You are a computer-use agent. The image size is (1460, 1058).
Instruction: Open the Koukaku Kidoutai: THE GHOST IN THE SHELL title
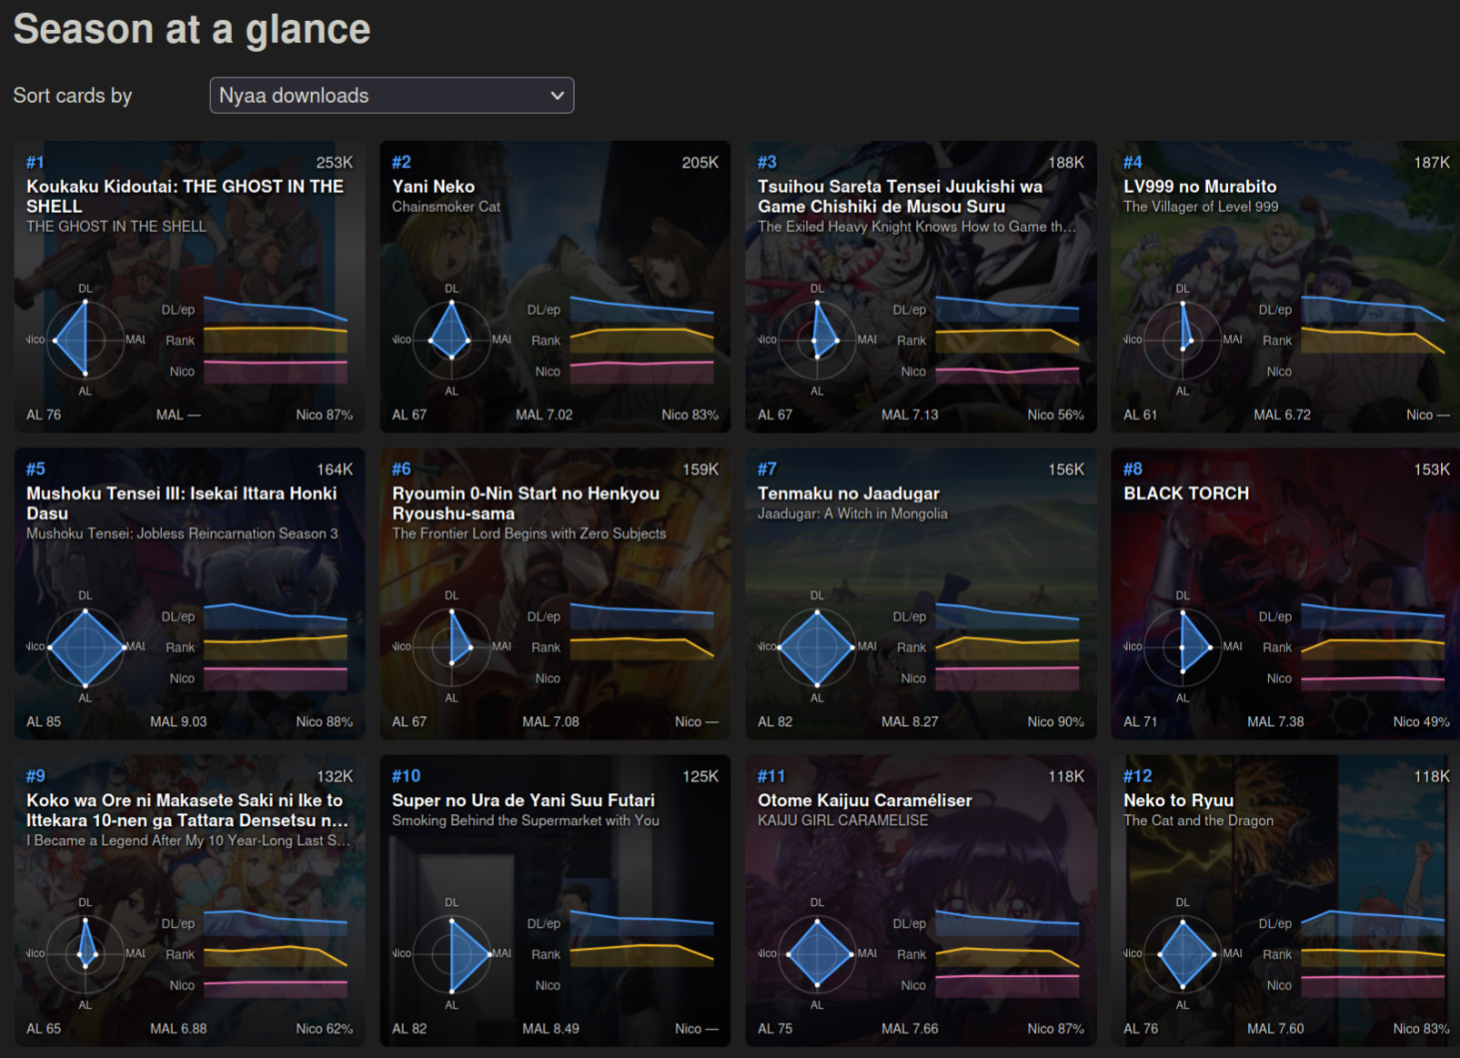[x=185, y=196]
